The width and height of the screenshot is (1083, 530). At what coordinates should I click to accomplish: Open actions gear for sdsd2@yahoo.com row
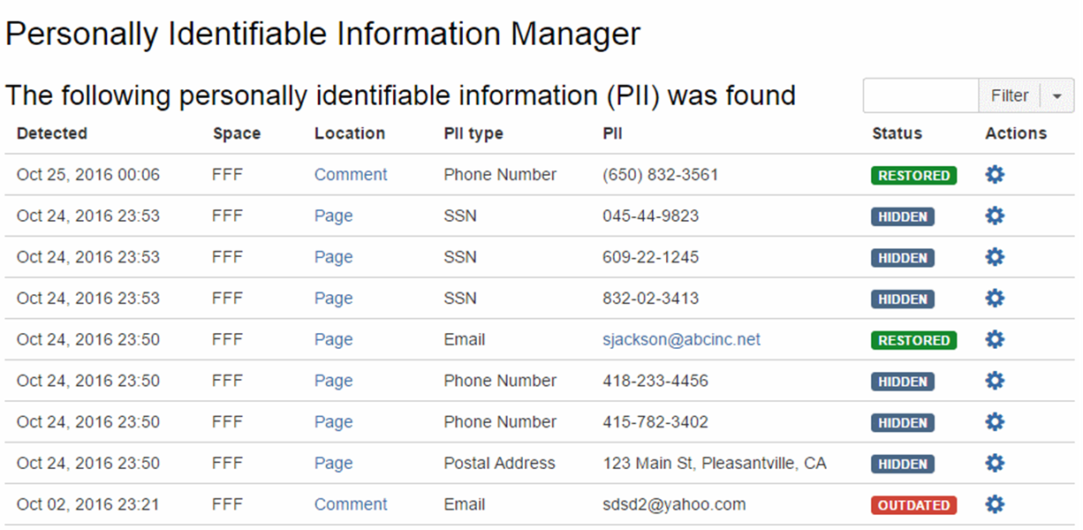[995, 504]
